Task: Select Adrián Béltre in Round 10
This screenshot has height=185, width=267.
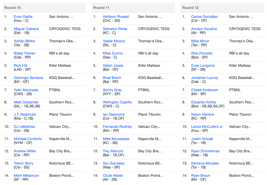Action: [24, 41]
